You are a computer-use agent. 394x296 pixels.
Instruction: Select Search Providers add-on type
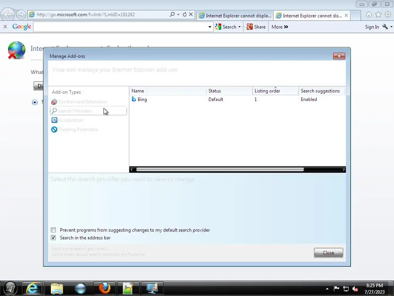pyautogui.click(x=88, y=111)
